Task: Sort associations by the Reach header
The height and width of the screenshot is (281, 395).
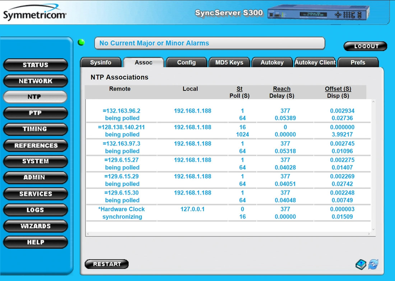Action: click(282, 89)
